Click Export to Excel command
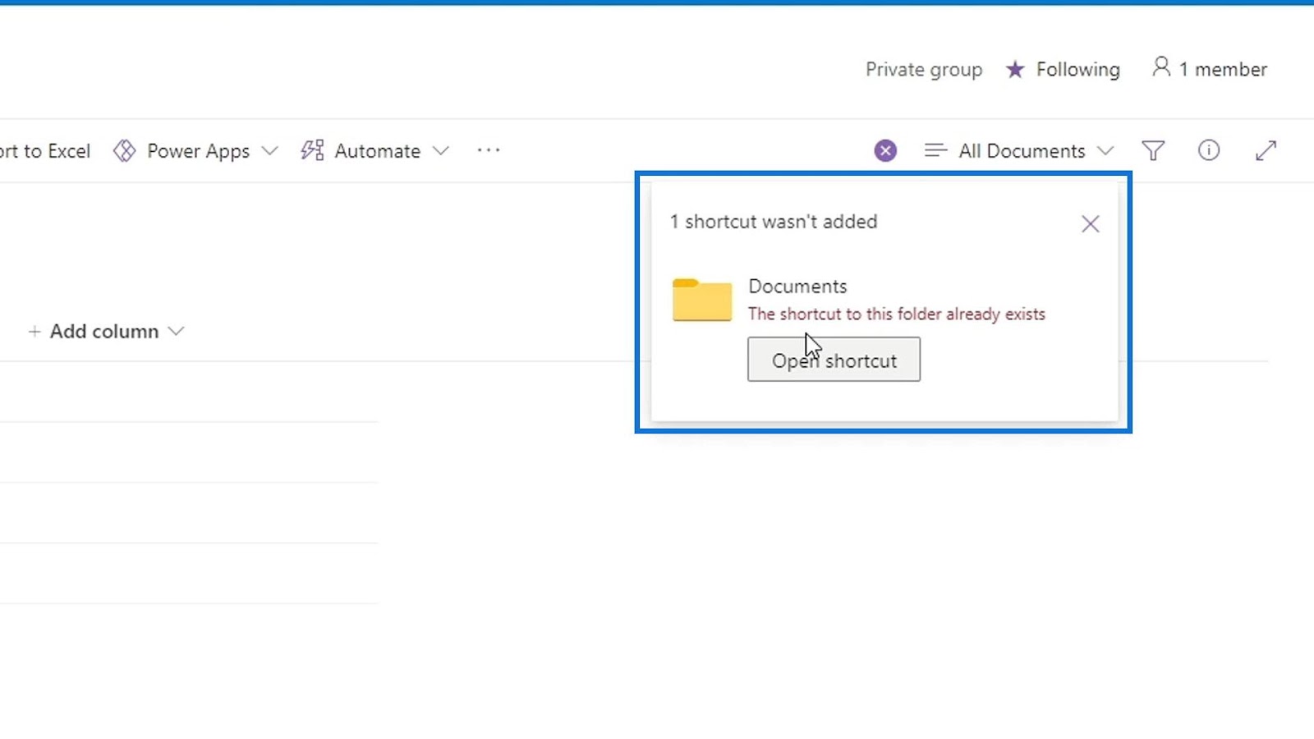This screenshot has height=739, width=1314. tap(45, 151)
